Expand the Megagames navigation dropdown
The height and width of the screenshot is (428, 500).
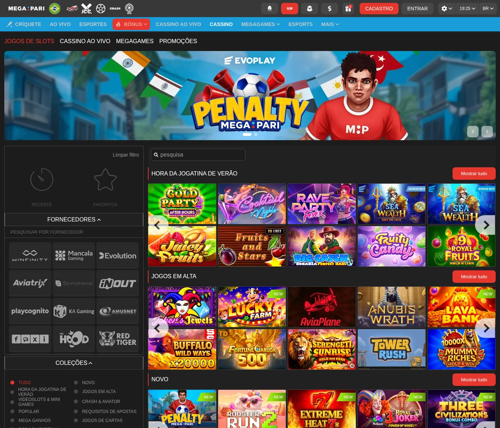(x=260, y=24)
